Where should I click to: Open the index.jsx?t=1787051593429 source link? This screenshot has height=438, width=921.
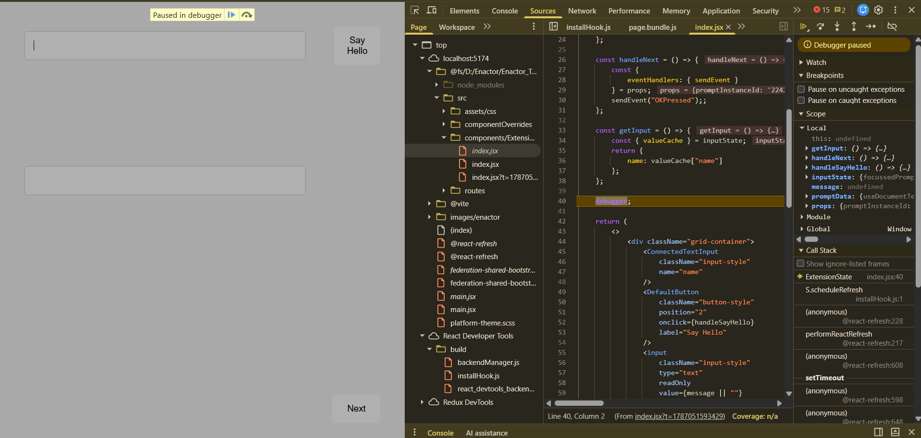coord(679,416)
